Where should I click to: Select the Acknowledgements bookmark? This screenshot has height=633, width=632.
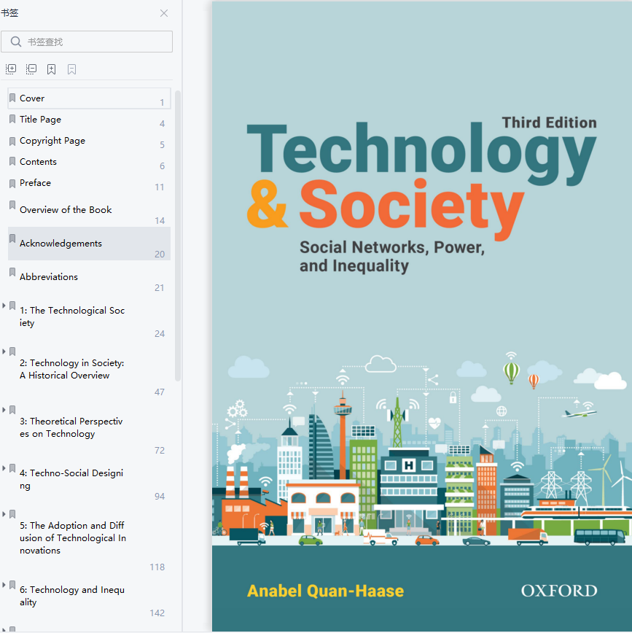pyautogui.click(x=89, y=244)
